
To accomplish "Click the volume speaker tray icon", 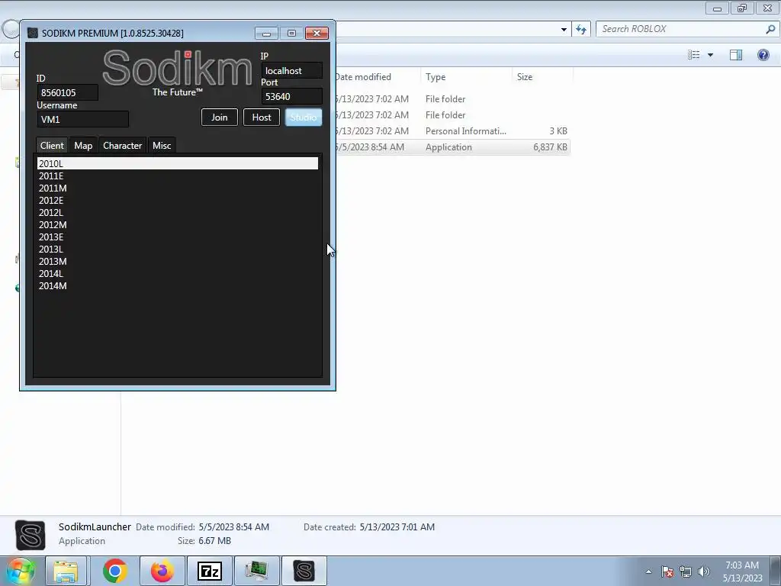I will pyautogui.click(x=704, y=572).
